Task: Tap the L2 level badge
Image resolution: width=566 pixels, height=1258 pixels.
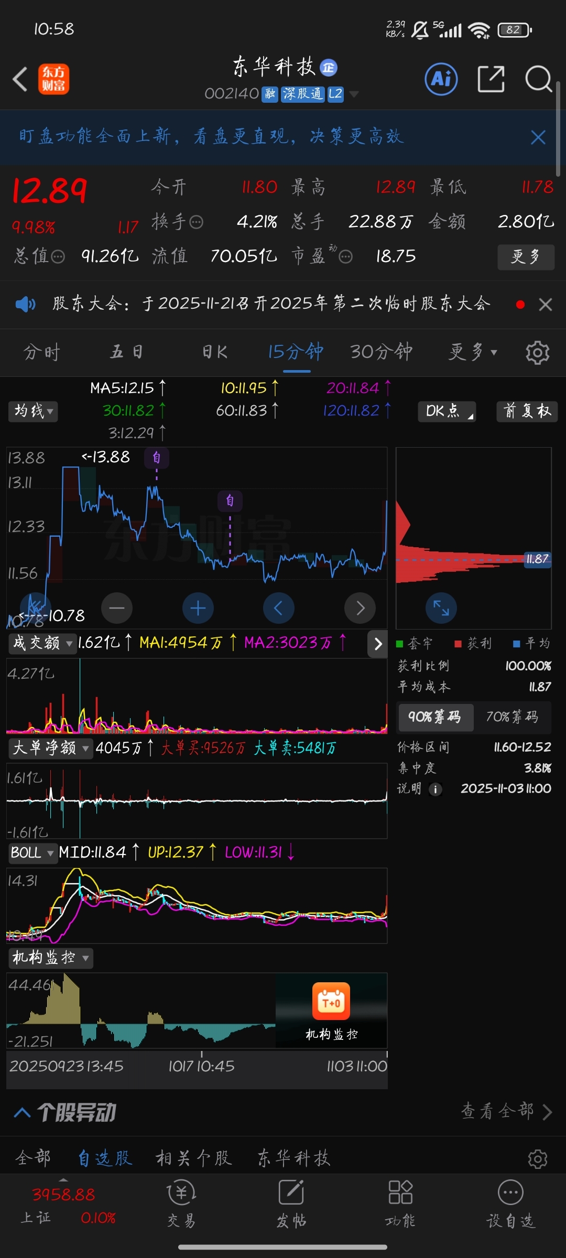Action: pos(335,94)
